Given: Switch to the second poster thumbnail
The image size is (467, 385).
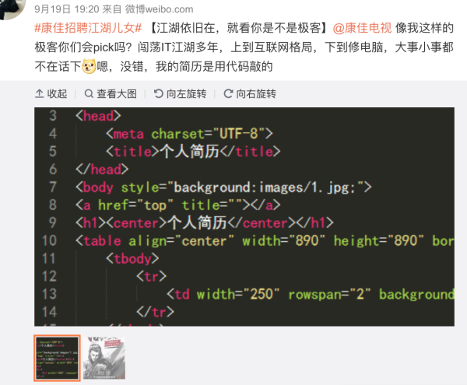Looking at the screenshot, I should pos(107,359).
